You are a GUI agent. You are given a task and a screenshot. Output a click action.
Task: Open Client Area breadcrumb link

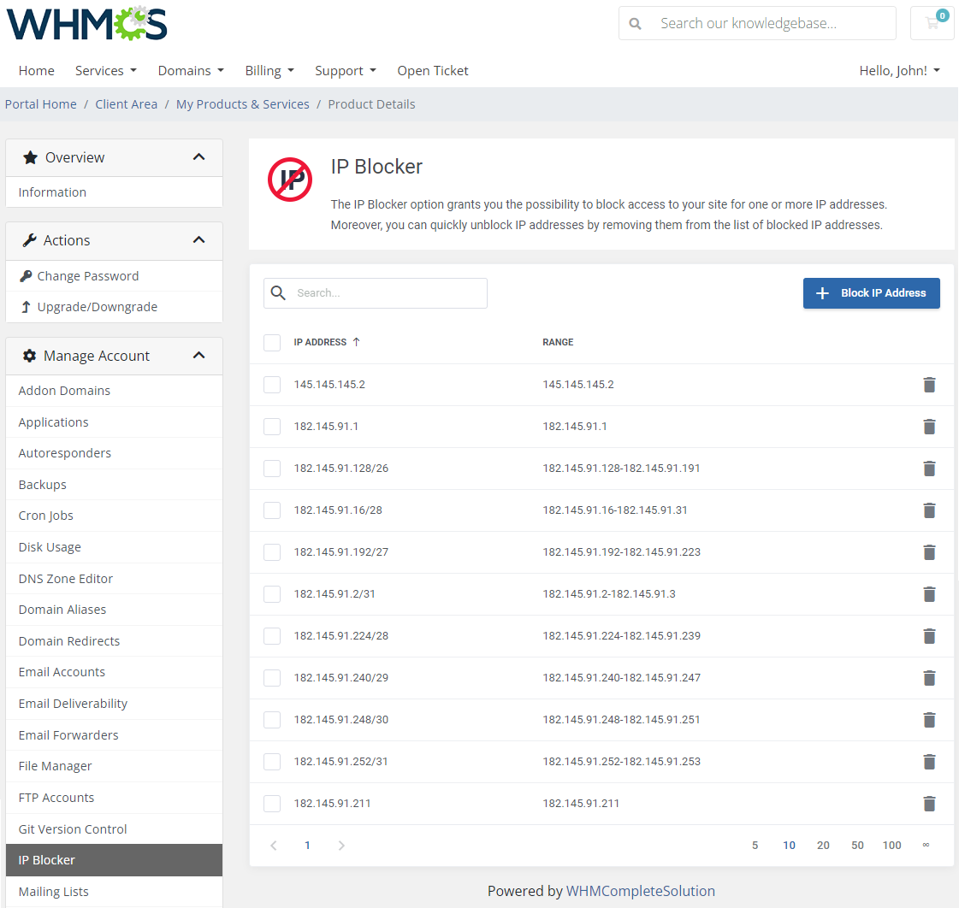[x=126, y=104]
